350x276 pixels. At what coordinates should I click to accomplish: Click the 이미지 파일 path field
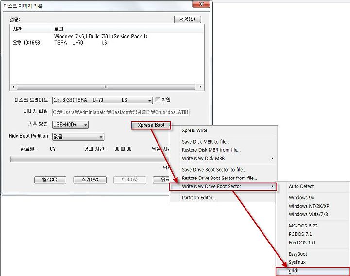pos(121,112)
